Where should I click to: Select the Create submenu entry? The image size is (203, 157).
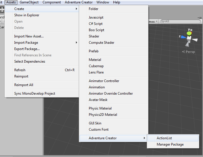tap(42, 9)
